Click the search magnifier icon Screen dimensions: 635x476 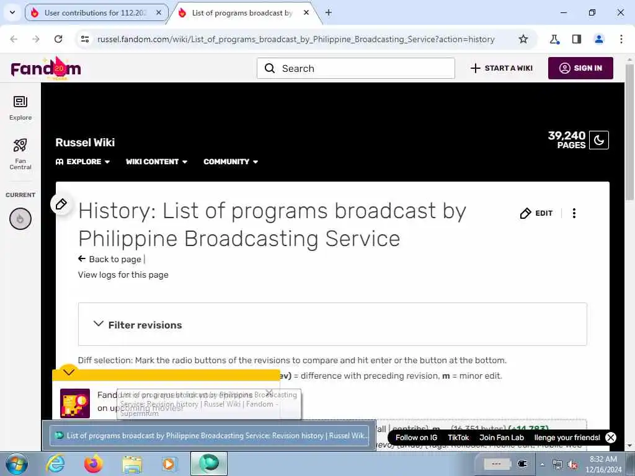point(270,68)
